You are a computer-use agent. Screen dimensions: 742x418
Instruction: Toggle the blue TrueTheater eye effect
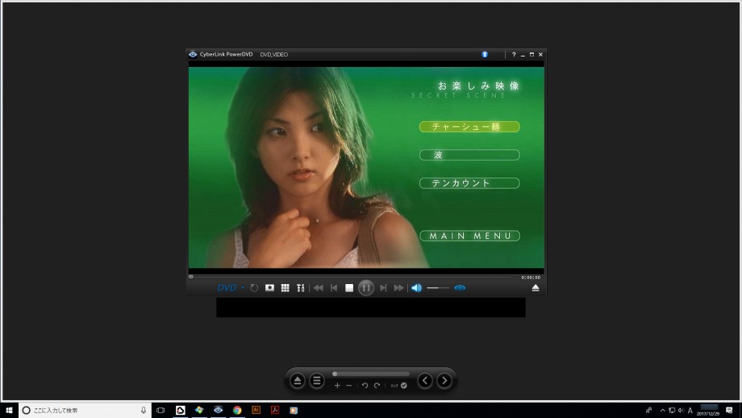pyautogui.click(x=460, y=288)
